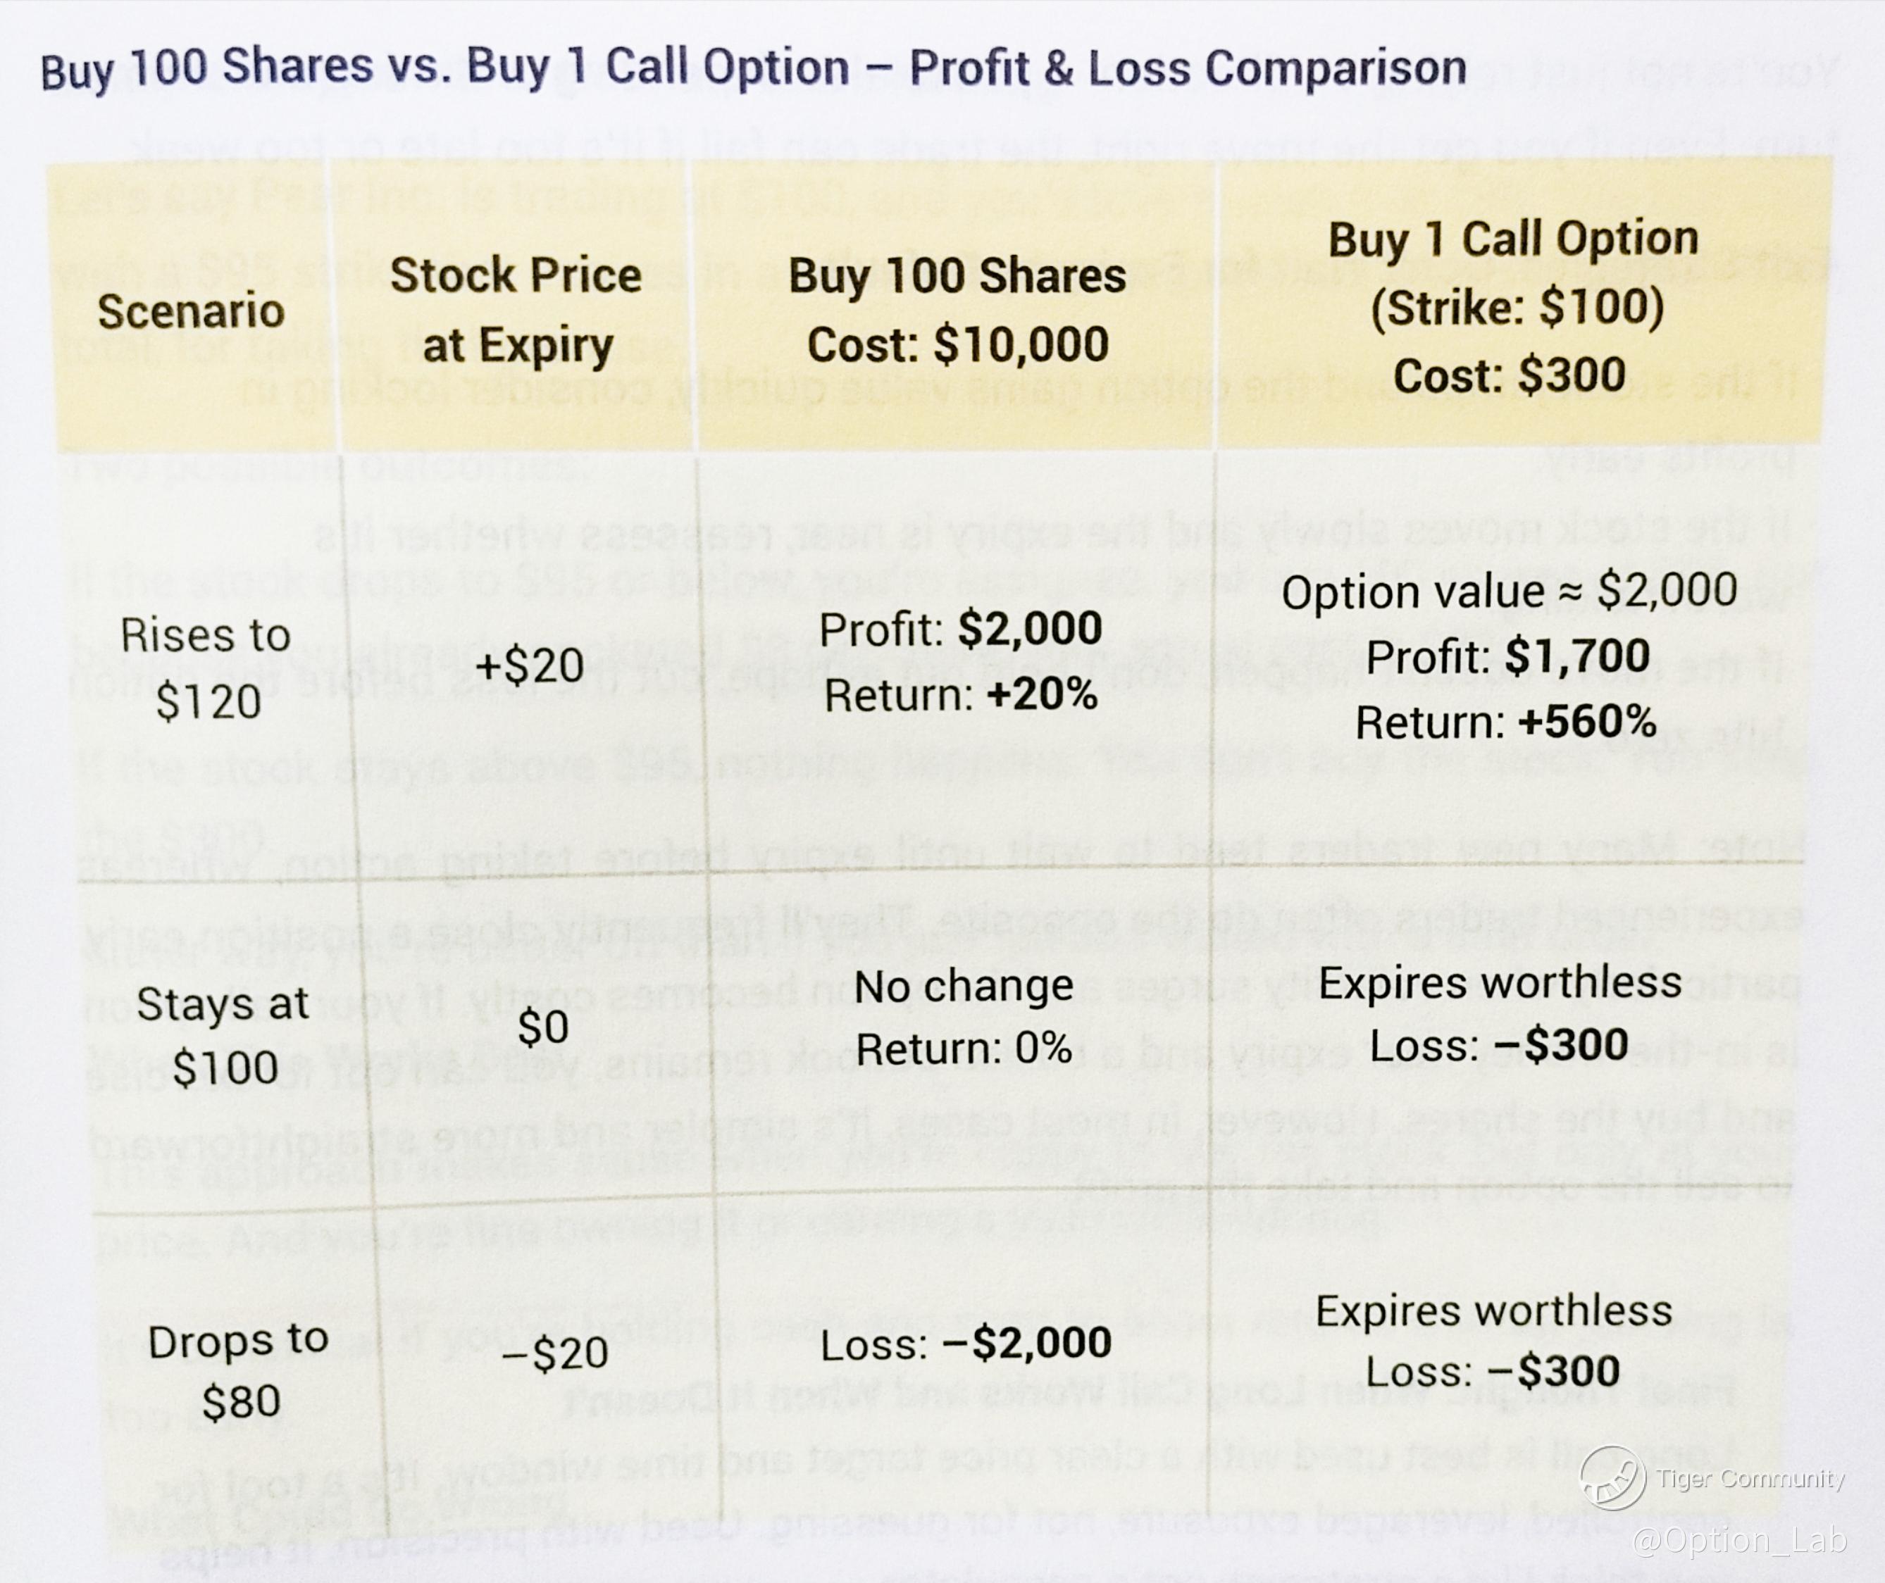Click the Tiger Community watermark text
Screen dimensions: 1885x1583
tap(1751, 1478)
